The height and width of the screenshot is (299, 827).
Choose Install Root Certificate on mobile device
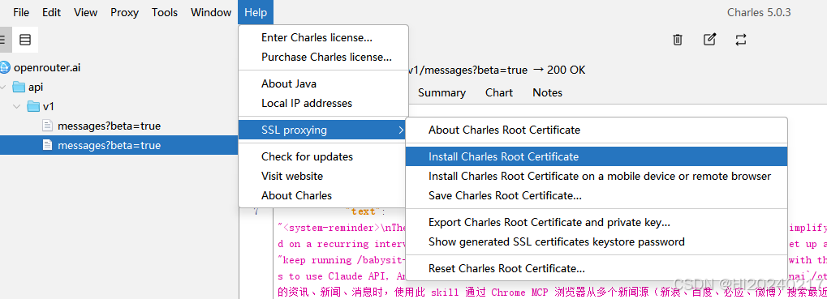tap(597, 176)
